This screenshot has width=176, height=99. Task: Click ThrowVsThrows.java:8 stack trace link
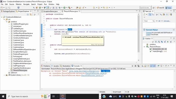click(96, 73)
